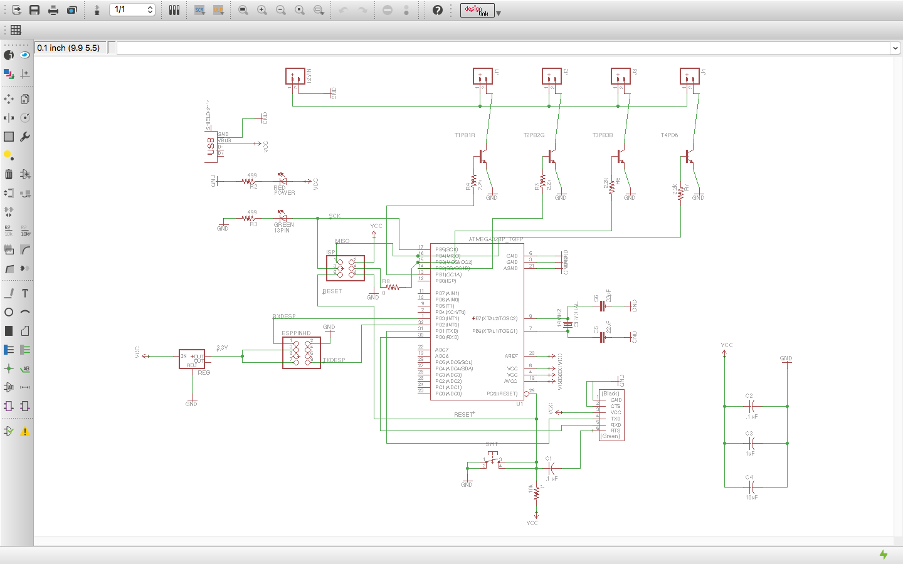Select the Show (eye) tool
Image resolution: width=903 pixels, height=564 pixels.
[x=25, y=55]
